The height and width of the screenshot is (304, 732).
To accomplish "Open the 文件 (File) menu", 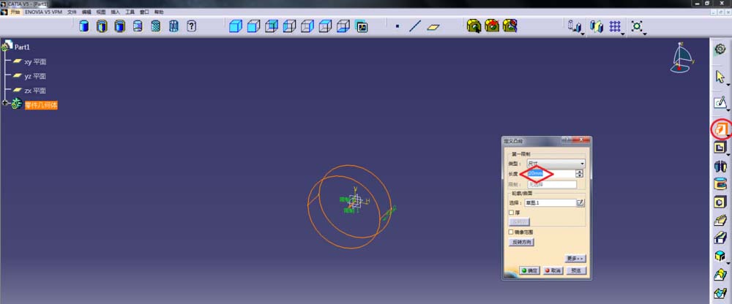I will pos(72,12).
